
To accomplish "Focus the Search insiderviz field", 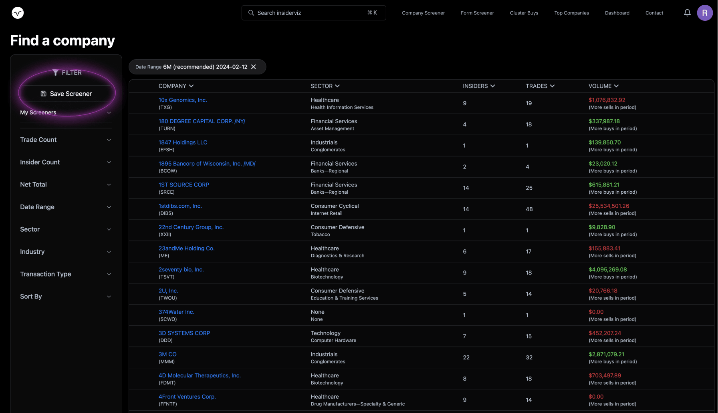I will (x=314, y=13).
